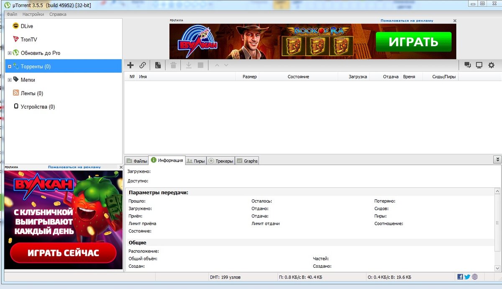Switch to the Информация tab
502x289 pixels.
[x=167, y=160]
